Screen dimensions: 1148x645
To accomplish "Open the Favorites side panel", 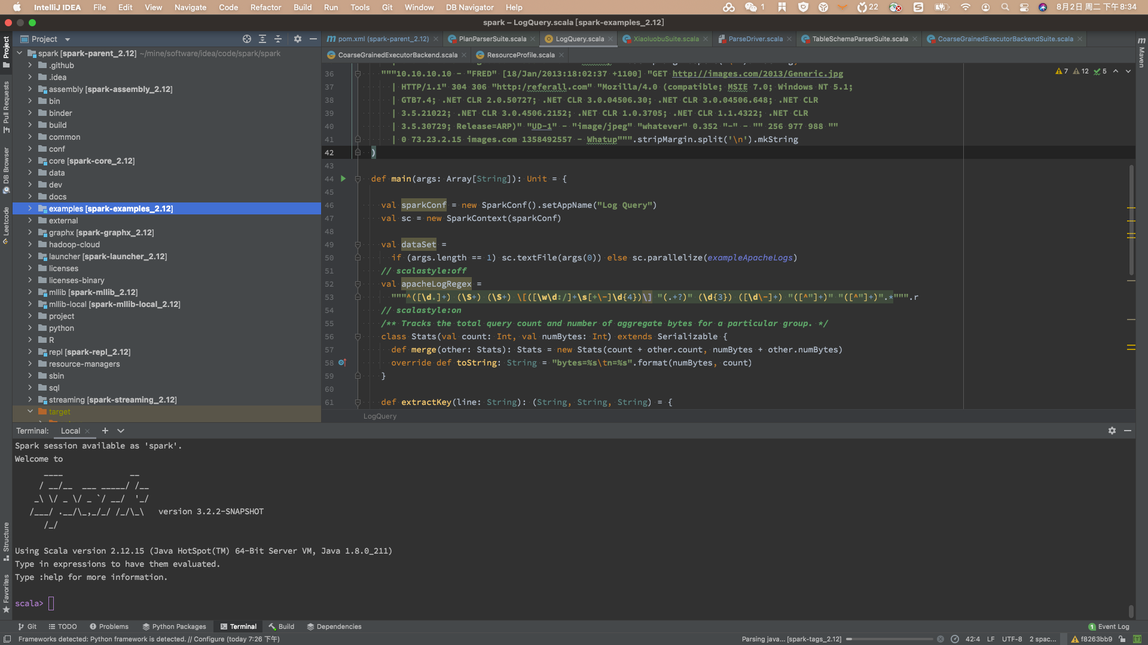I will point(6,593).
